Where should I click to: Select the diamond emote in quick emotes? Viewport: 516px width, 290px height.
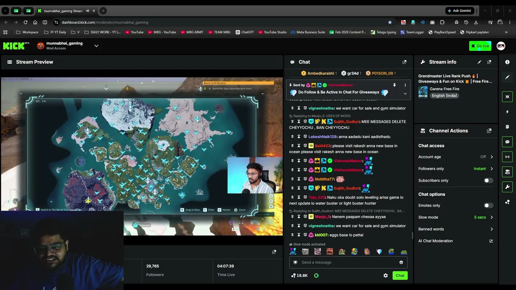[x=379, y=252]
